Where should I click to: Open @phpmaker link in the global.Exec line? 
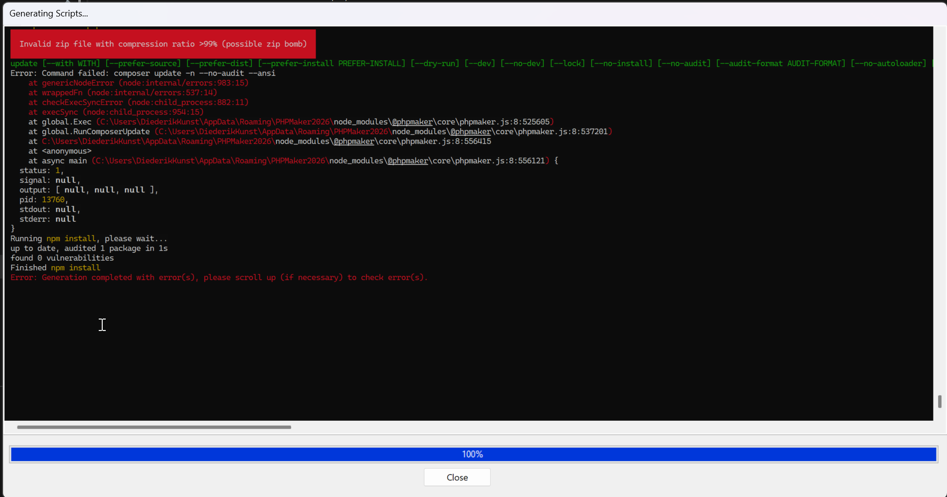click(x=412, y=122)
